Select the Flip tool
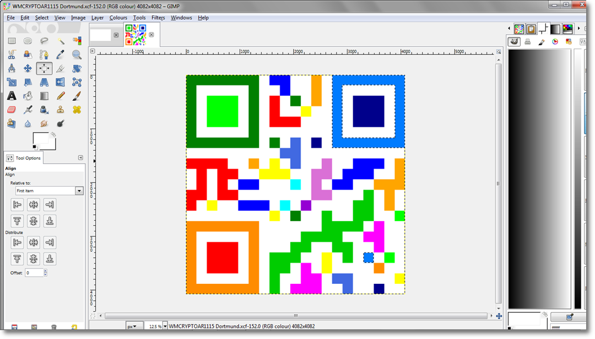Image resolution: width=595 pixels, height=339 pixels. pyautogui.click(x=61, y=82)
